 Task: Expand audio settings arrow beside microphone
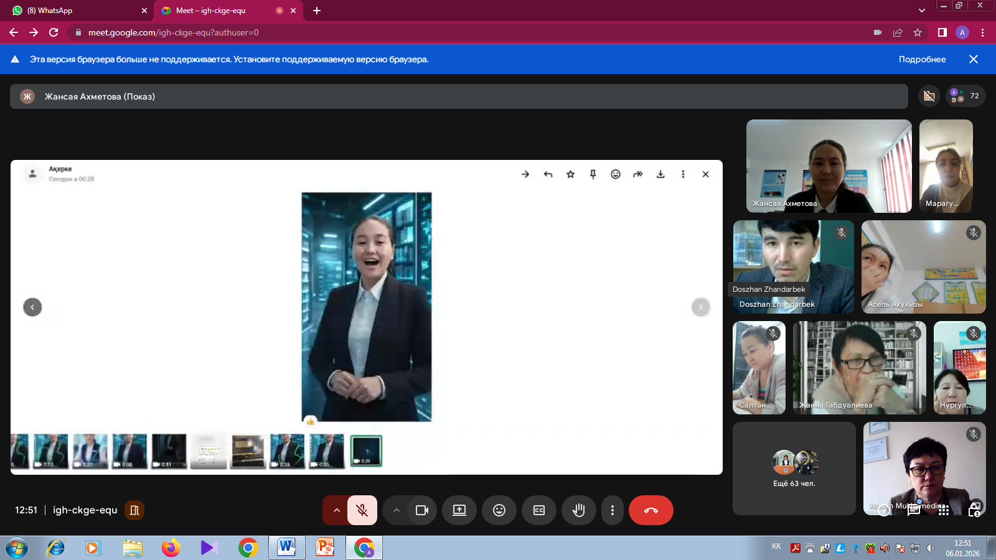tap(336, 510)
